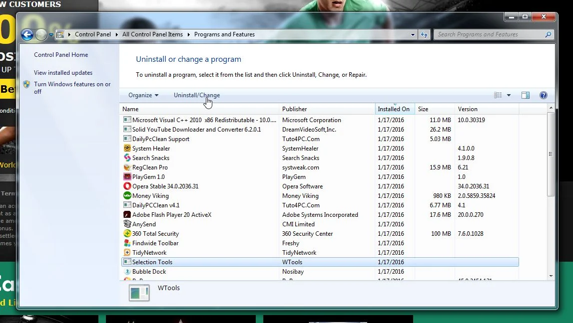
Task: Click the Control Panel icon in address bar
Action: click(x=60, y=34)
